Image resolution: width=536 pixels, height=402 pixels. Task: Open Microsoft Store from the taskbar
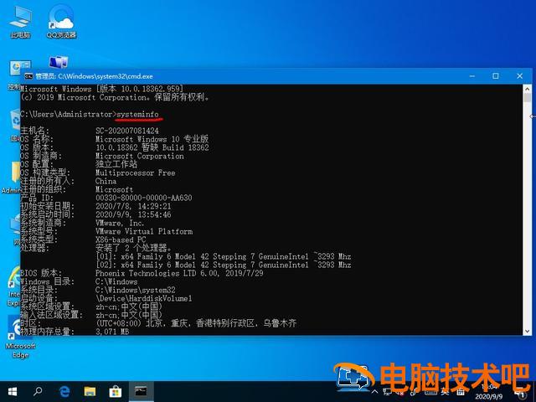pyautogui.click(x=116, y=391)
